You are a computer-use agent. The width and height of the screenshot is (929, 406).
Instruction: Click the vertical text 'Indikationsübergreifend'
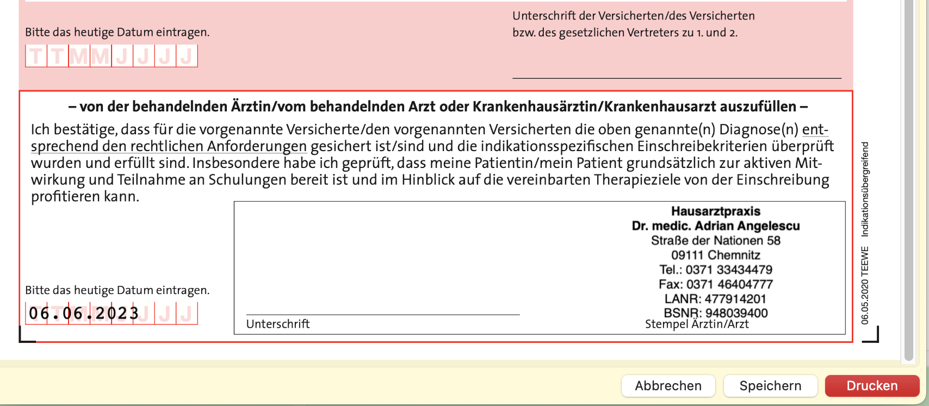[x=865, y=189]
